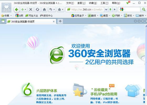Click the 应用盒子 extension button

click(77, 15)
